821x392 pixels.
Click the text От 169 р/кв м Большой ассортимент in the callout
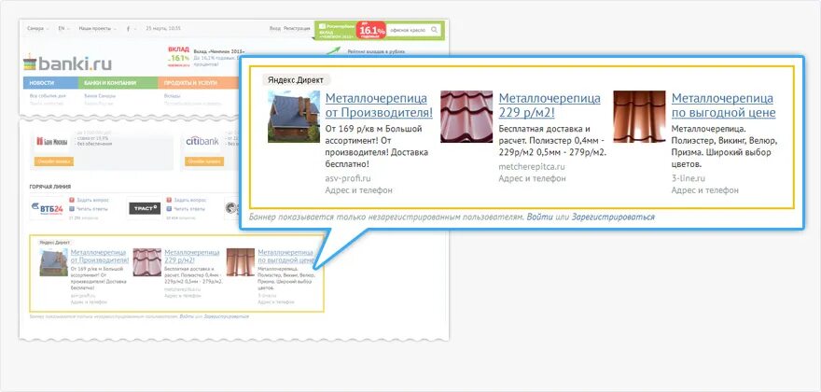[x=373, y=134]
